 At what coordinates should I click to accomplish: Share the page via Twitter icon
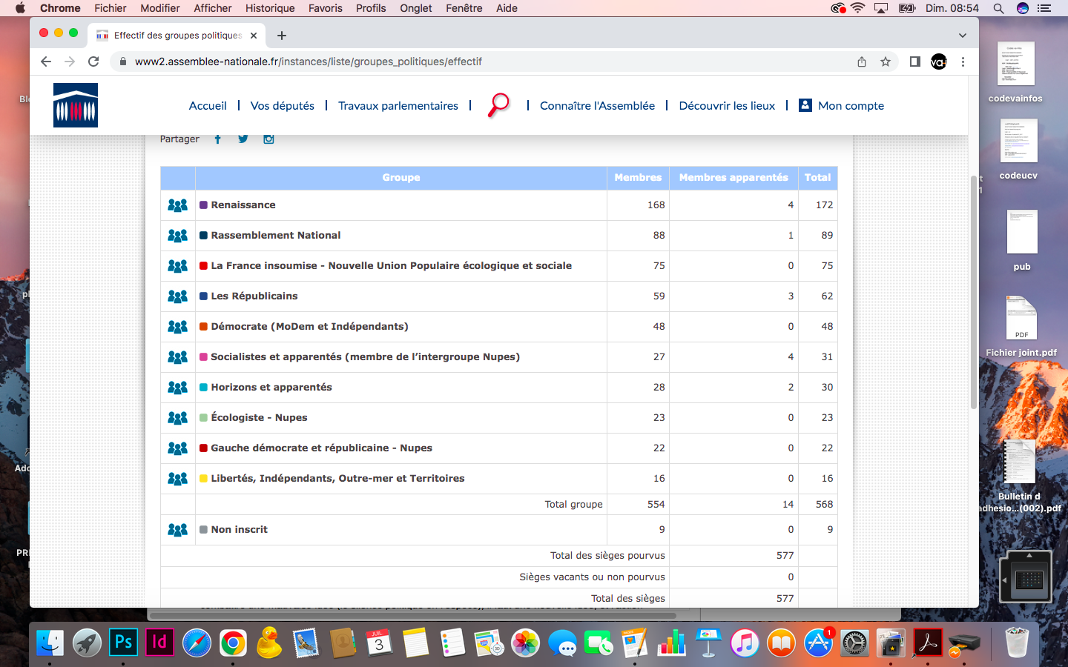243,139
